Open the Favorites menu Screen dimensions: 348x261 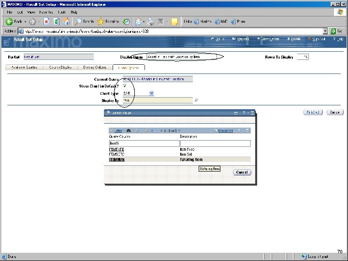point(46,12)
